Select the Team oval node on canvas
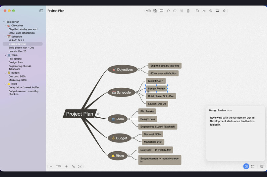267x177 pixels. (118, 119)
